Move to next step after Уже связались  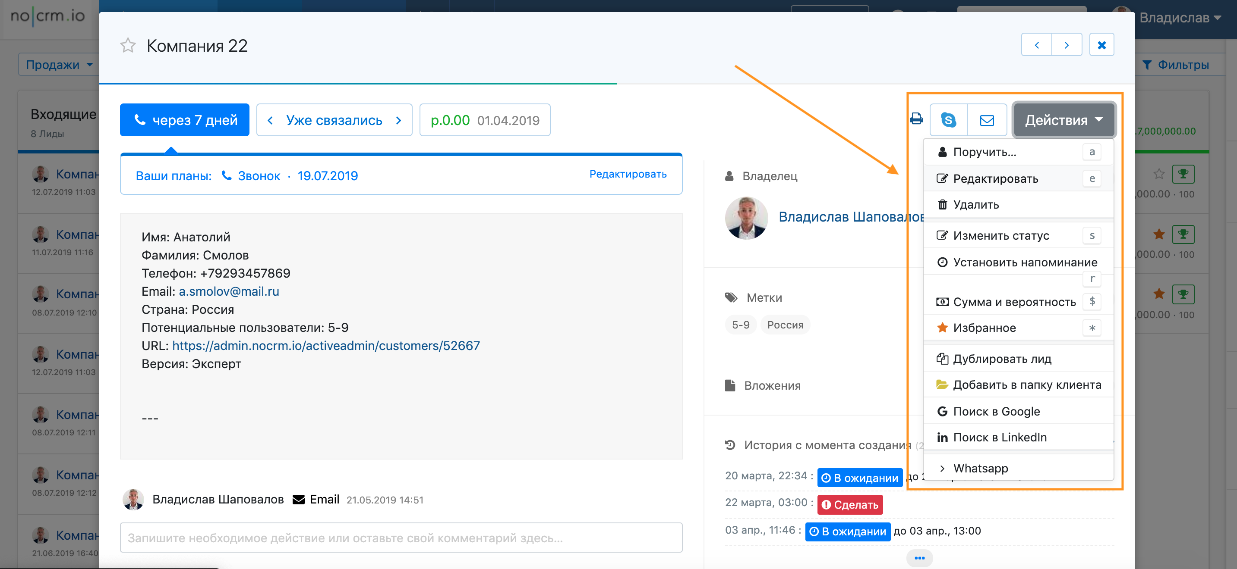(x=398, y=120)
